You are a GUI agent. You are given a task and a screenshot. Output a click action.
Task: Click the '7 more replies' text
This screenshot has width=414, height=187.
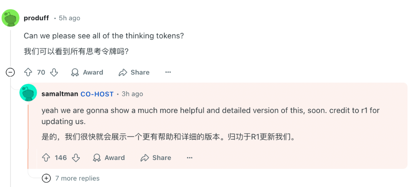click(x=77, y=178)
